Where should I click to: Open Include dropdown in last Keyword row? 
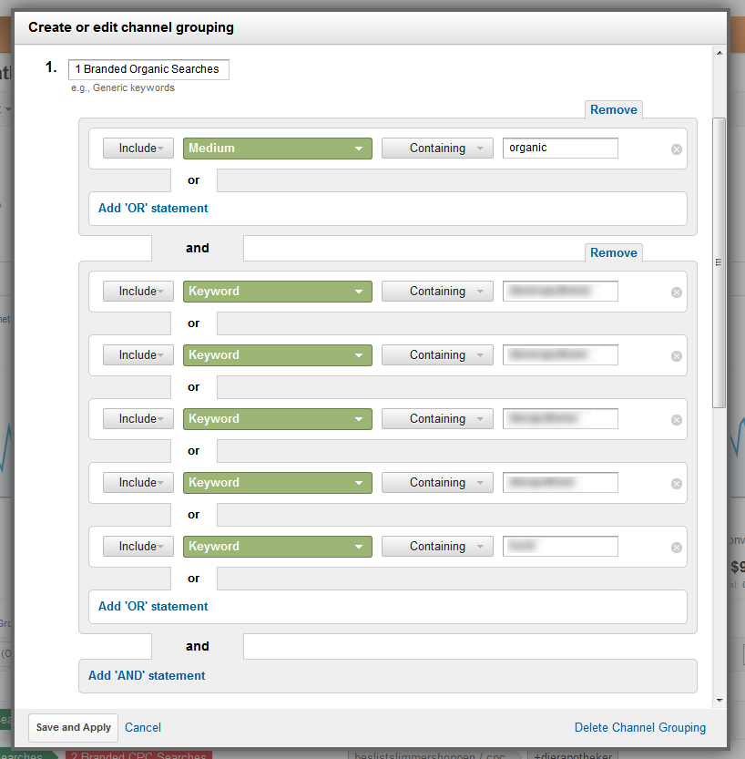point(138,547)
